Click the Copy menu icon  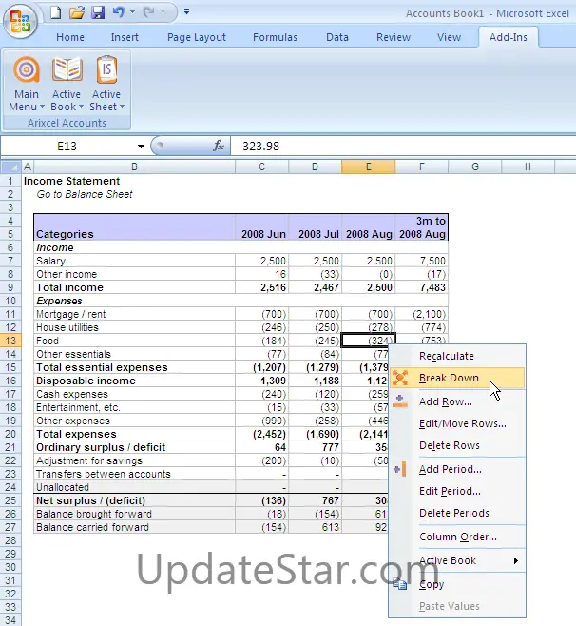(400, 584)
